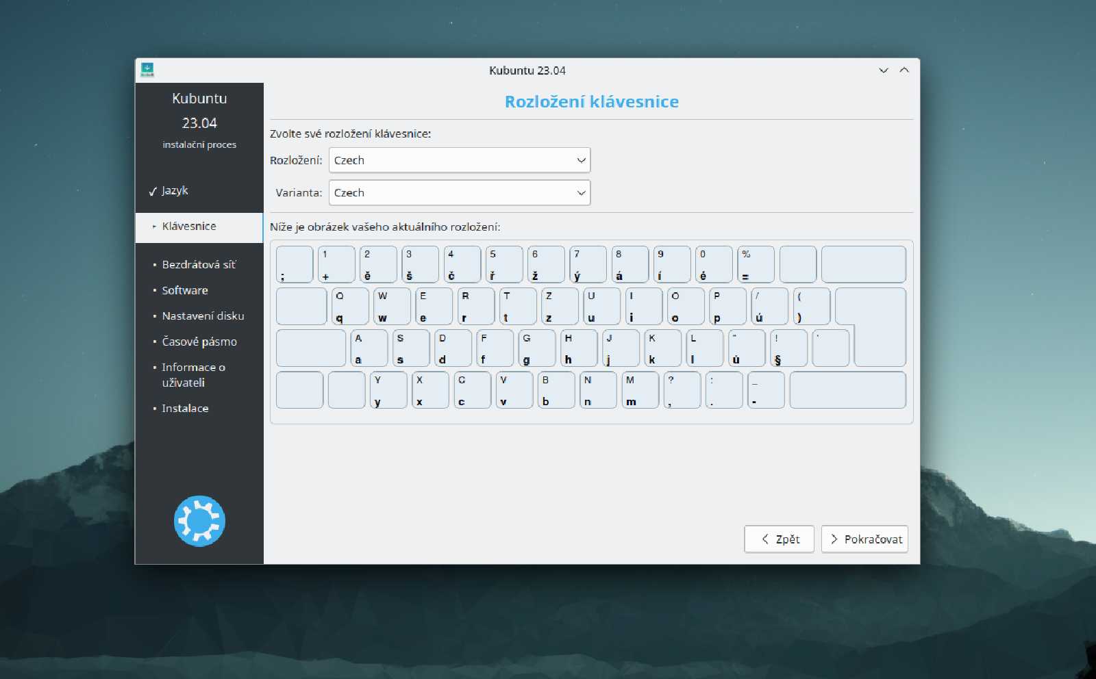
Task: Click the slash and ú key
Action: (x=769, y=306)
